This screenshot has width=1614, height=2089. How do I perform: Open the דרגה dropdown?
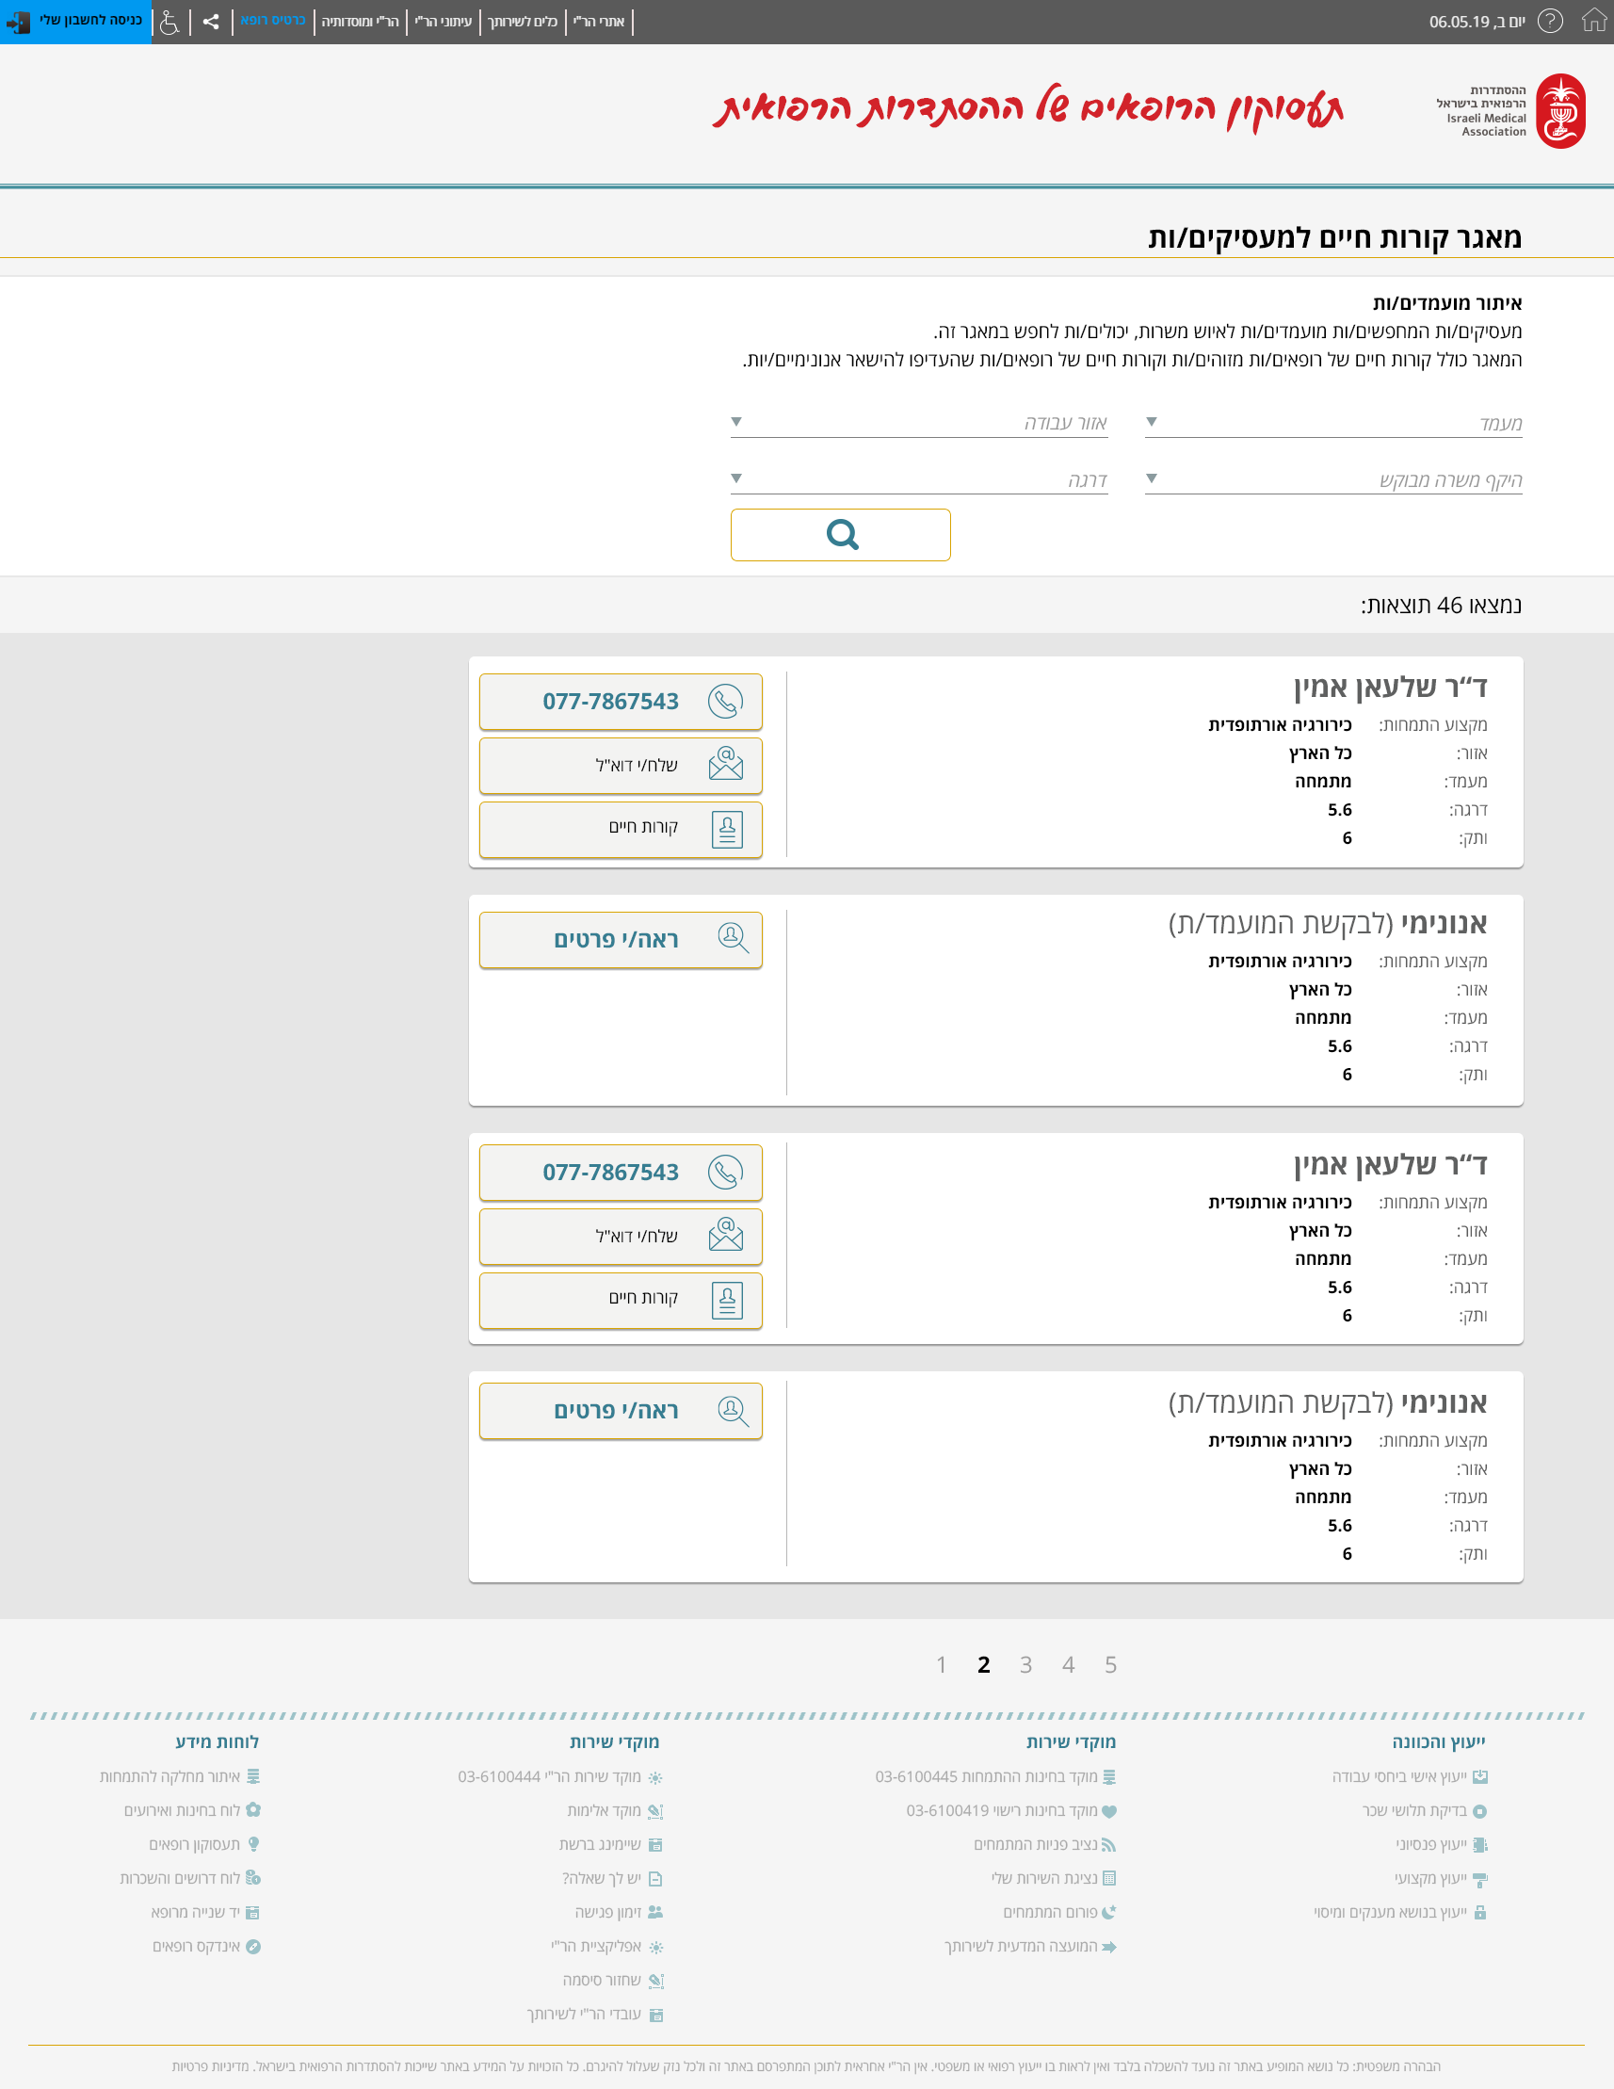919,479
